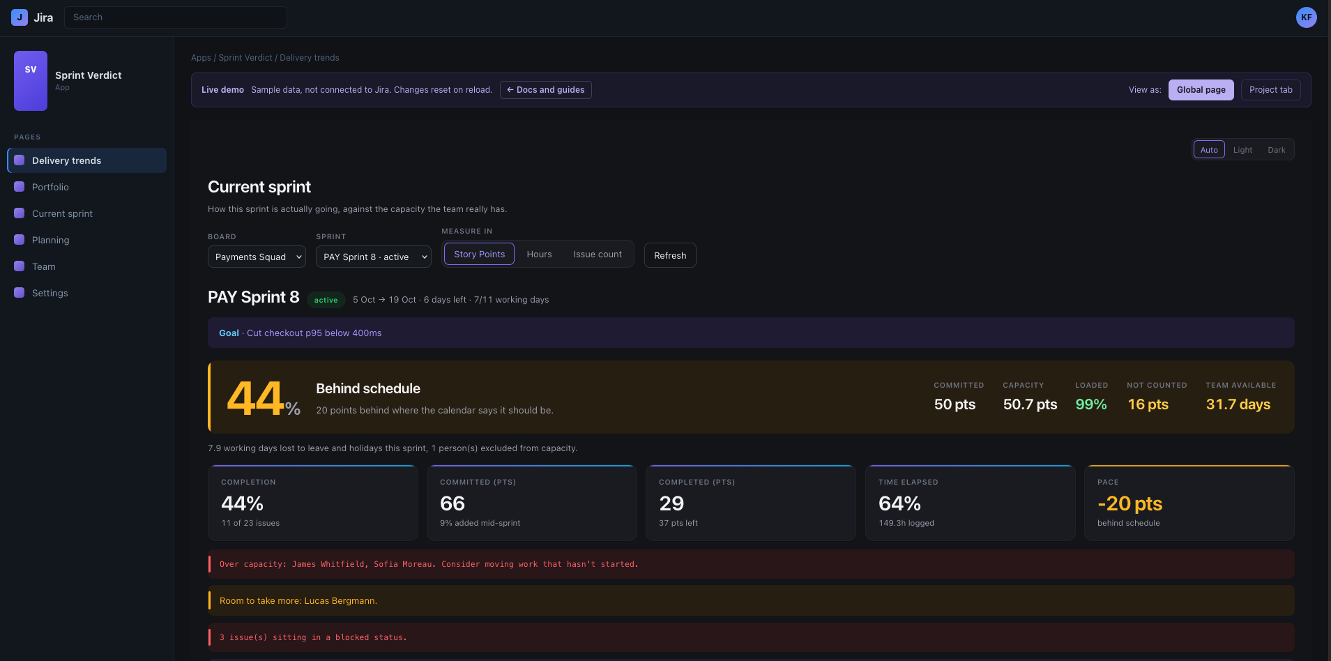Open the PAY Sprint 8 sprint dropdown
The height and width of the screenshot is (661, 1331).
pos(374,257)
